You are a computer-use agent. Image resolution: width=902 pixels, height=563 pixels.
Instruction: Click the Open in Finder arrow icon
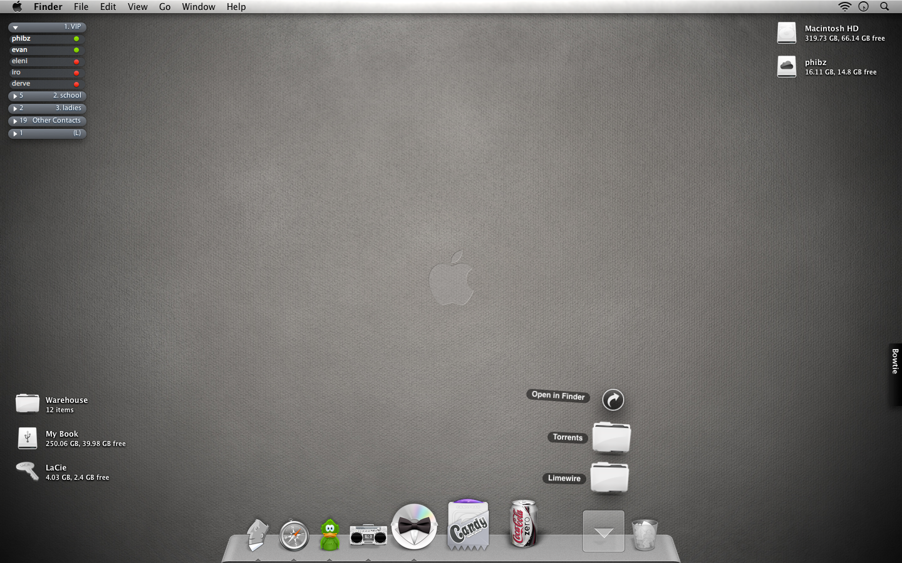click(613, 400)
